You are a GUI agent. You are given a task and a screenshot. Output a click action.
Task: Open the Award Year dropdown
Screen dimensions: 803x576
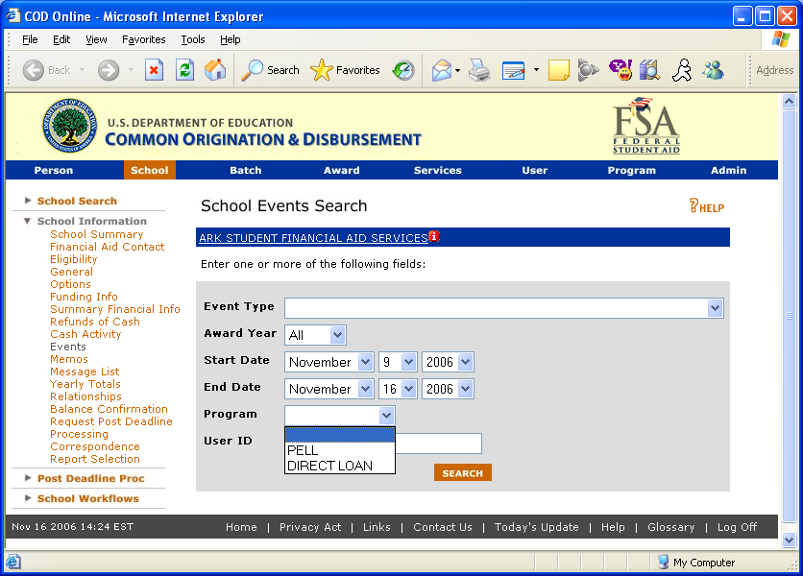pos(337,335)
